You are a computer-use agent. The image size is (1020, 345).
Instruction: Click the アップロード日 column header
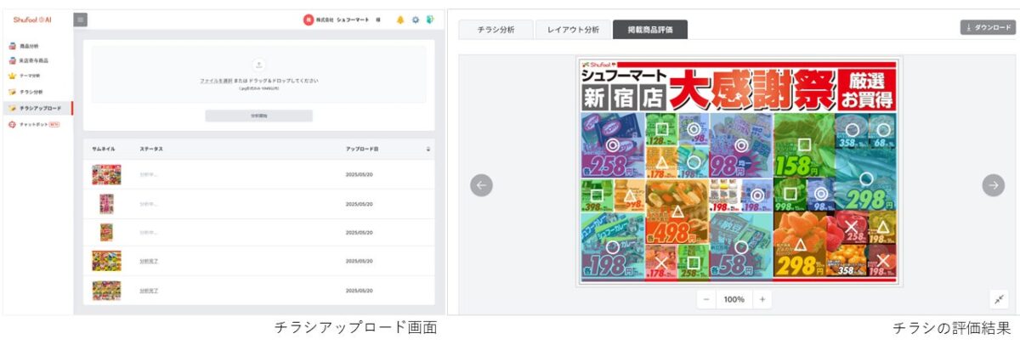pyautogui.click(x=362, y=149)
